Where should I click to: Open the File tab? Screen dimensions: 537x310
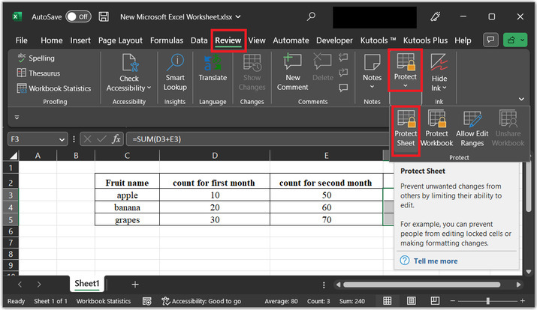[x=21, y=40]
